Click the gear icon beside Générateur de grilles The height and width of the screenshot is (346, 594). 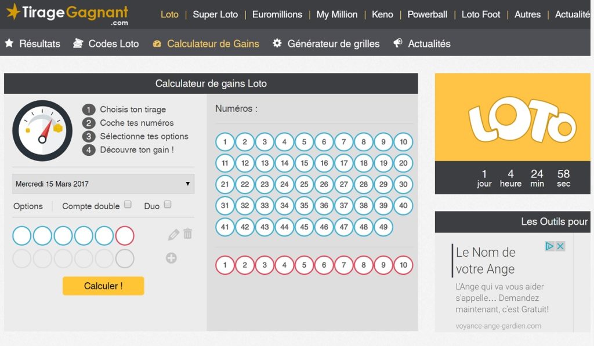(277, 43)
